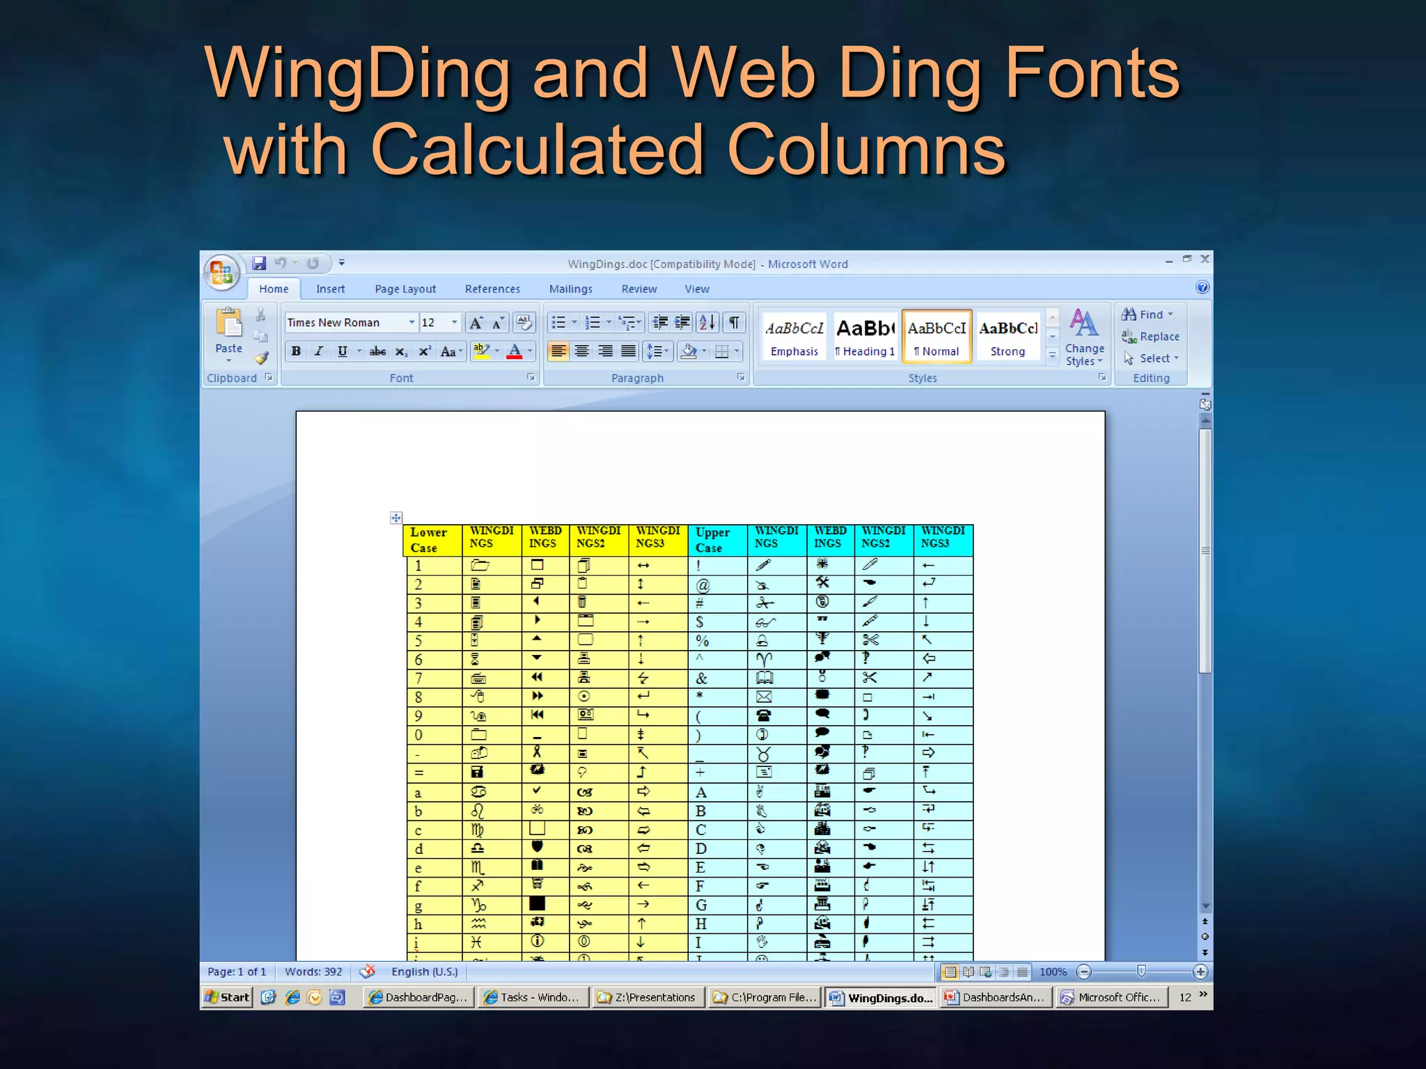Center align the paragraph
The width and height of the screenshot is (1426, 1069).
point(582,352)
